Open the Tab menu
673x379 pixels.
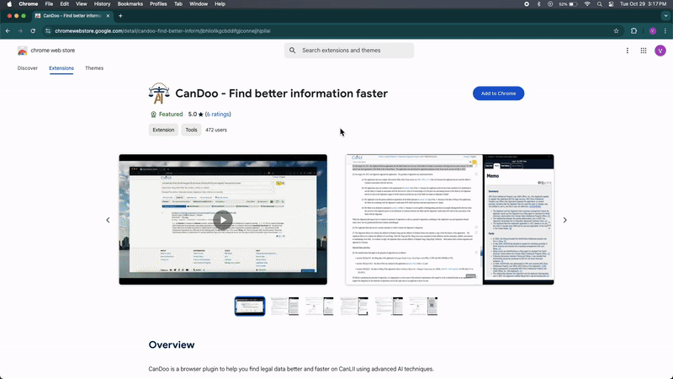[178, 4]
